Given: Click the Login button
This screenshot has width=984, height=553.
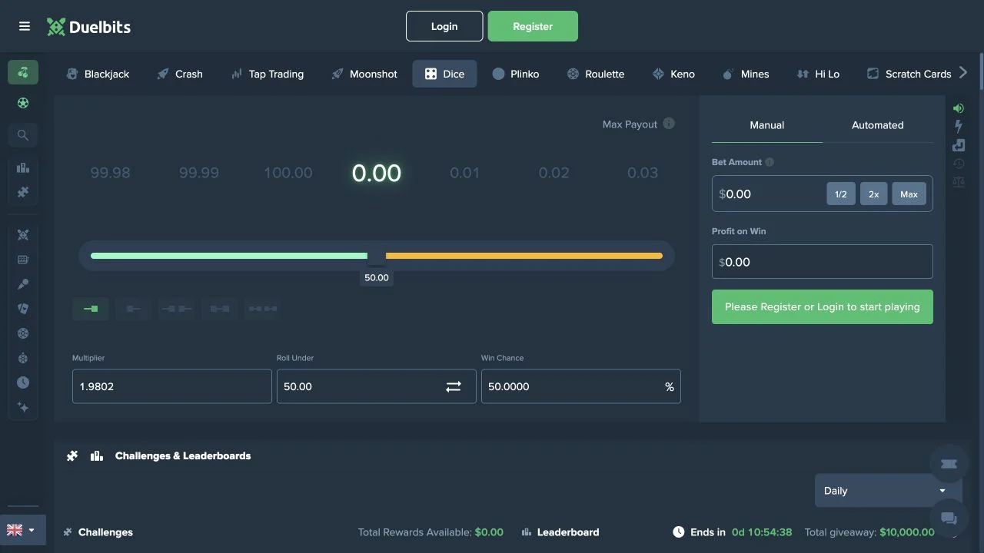Looking at the screenshot, I should point(444,26).
